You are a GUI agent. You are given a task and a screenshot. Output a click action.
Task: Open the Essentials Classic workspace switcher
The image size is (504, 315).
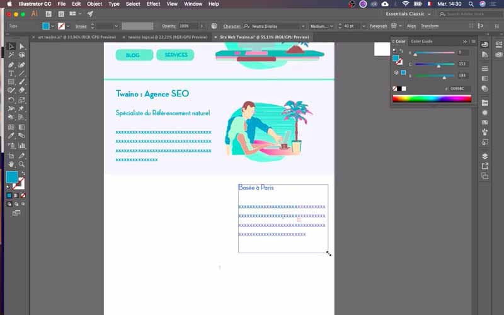408,14
